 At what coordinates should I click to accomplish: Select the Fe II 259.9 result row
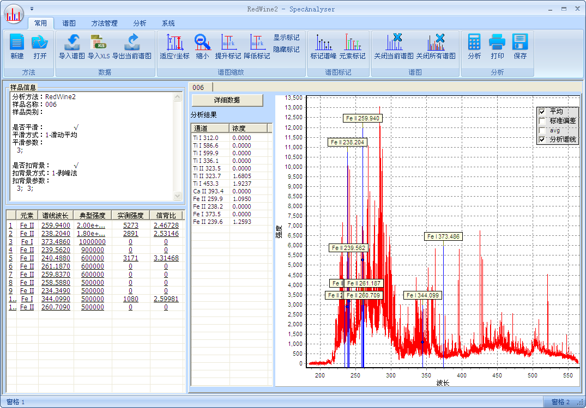pos(230,199)
